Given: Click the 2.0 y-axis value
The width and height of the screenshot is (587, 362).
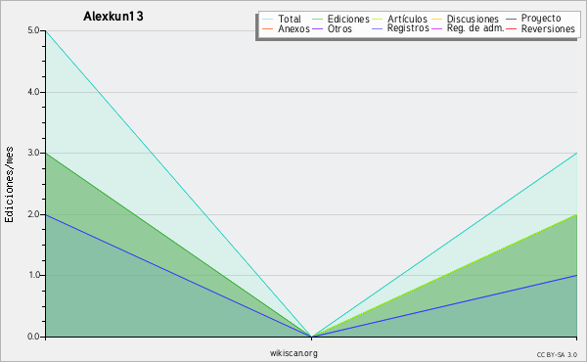Looking at the screenshot, I should point(33,214).
